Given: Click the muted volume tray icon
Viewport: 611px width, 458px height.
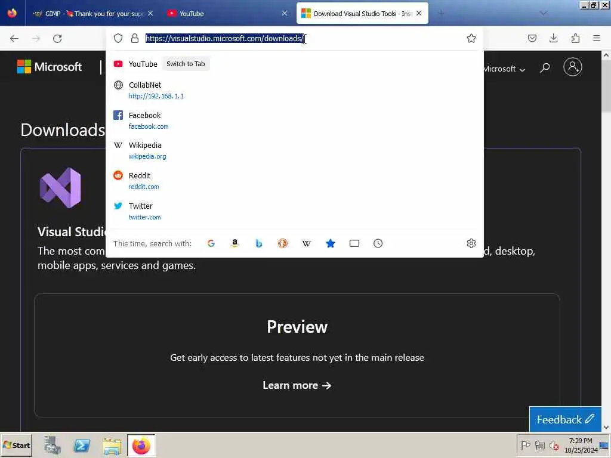Looking at the screenshot, I should (x=554, y=445).
